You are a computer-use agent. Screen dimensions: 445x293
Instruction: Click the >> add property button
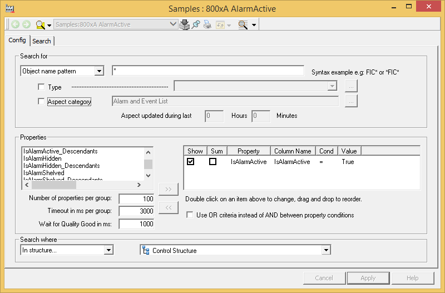point(169,189)
